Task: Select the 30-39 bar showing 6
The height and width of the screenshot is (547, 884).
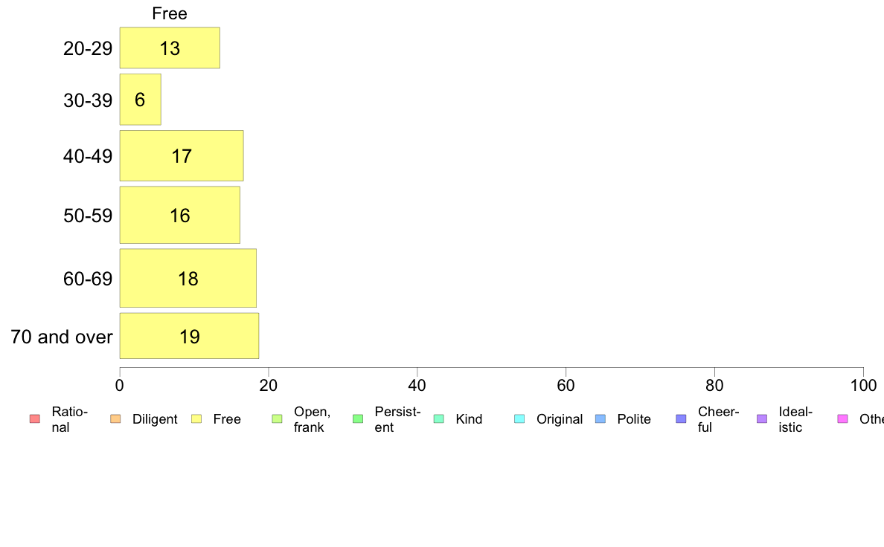Action: coord(140,100)
